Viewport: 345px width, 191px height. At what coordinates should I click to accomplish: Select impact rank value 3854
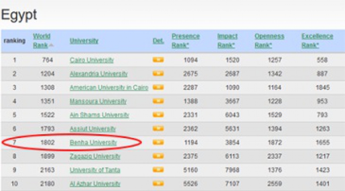(232, 143)
